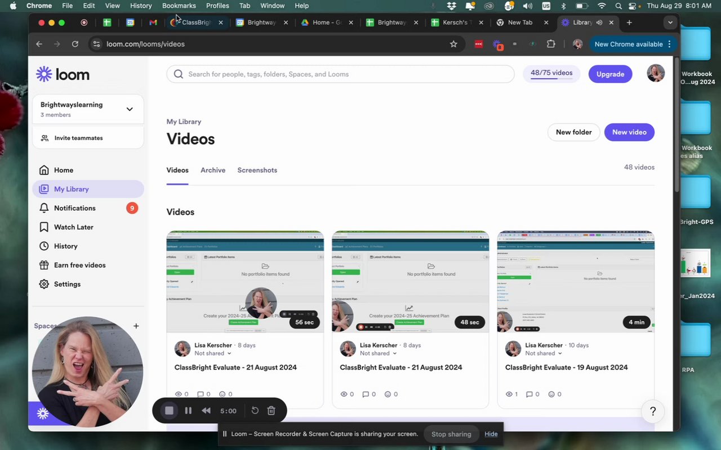The width and height of the screenshot is (721, 450).
Task: Click the New video button
Action: 629,132
